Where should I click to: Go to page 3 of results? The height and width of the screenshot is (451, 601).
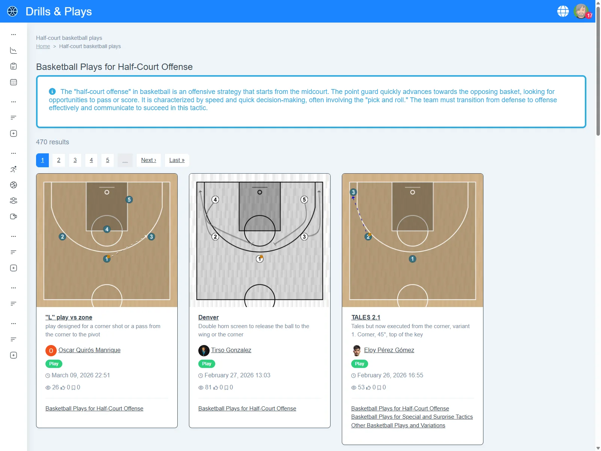[75, 160]
